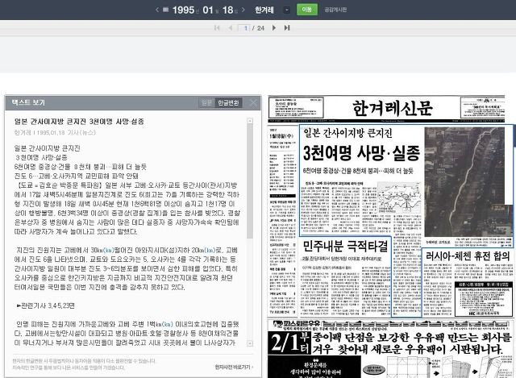Close the 텍스트 보기 panel
516x378 pixels.
point(253,102)
